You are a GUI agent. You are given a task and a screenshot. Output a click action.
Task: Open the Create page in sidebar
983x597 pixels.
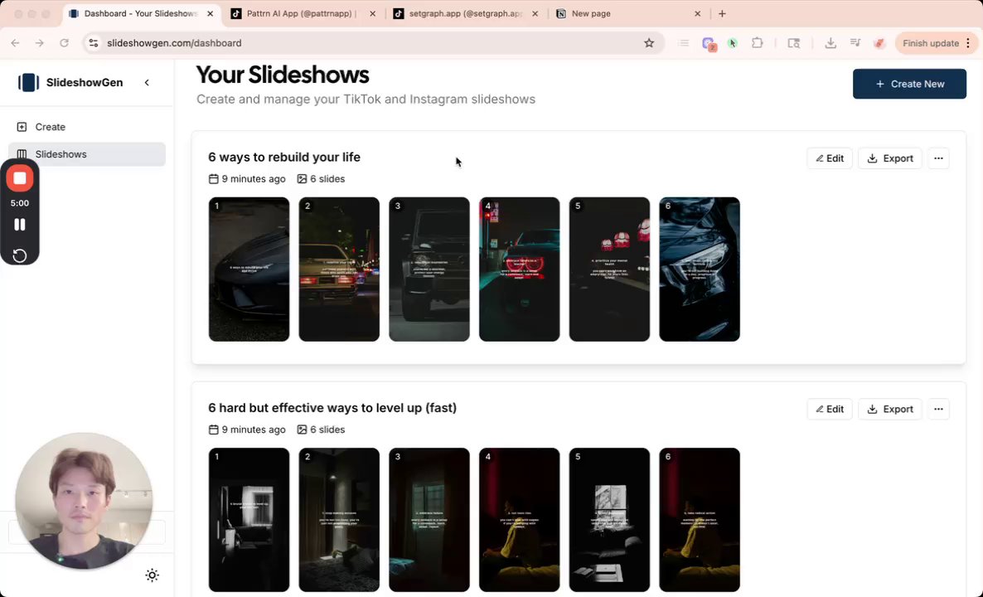[x=50, y=127]
